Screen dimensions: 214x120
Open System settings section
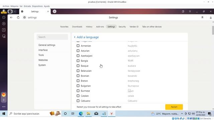tap(42, 65)
